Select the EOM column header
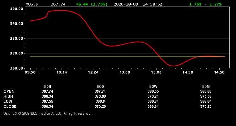236x126 pixels. click(x=206, y=87)
